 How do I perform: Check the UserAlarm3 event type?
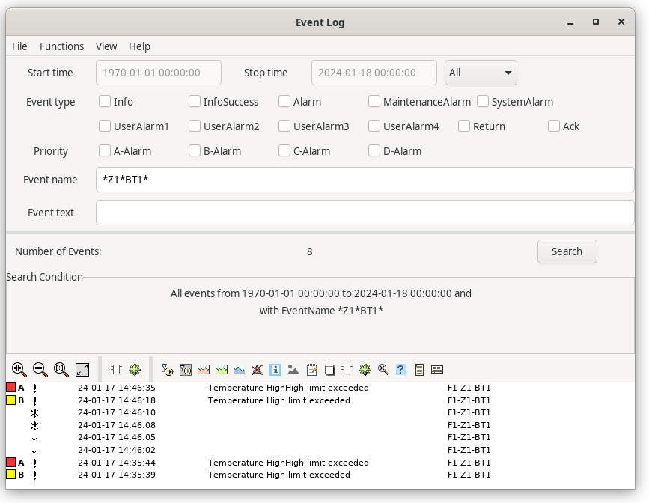coord(284,126)
